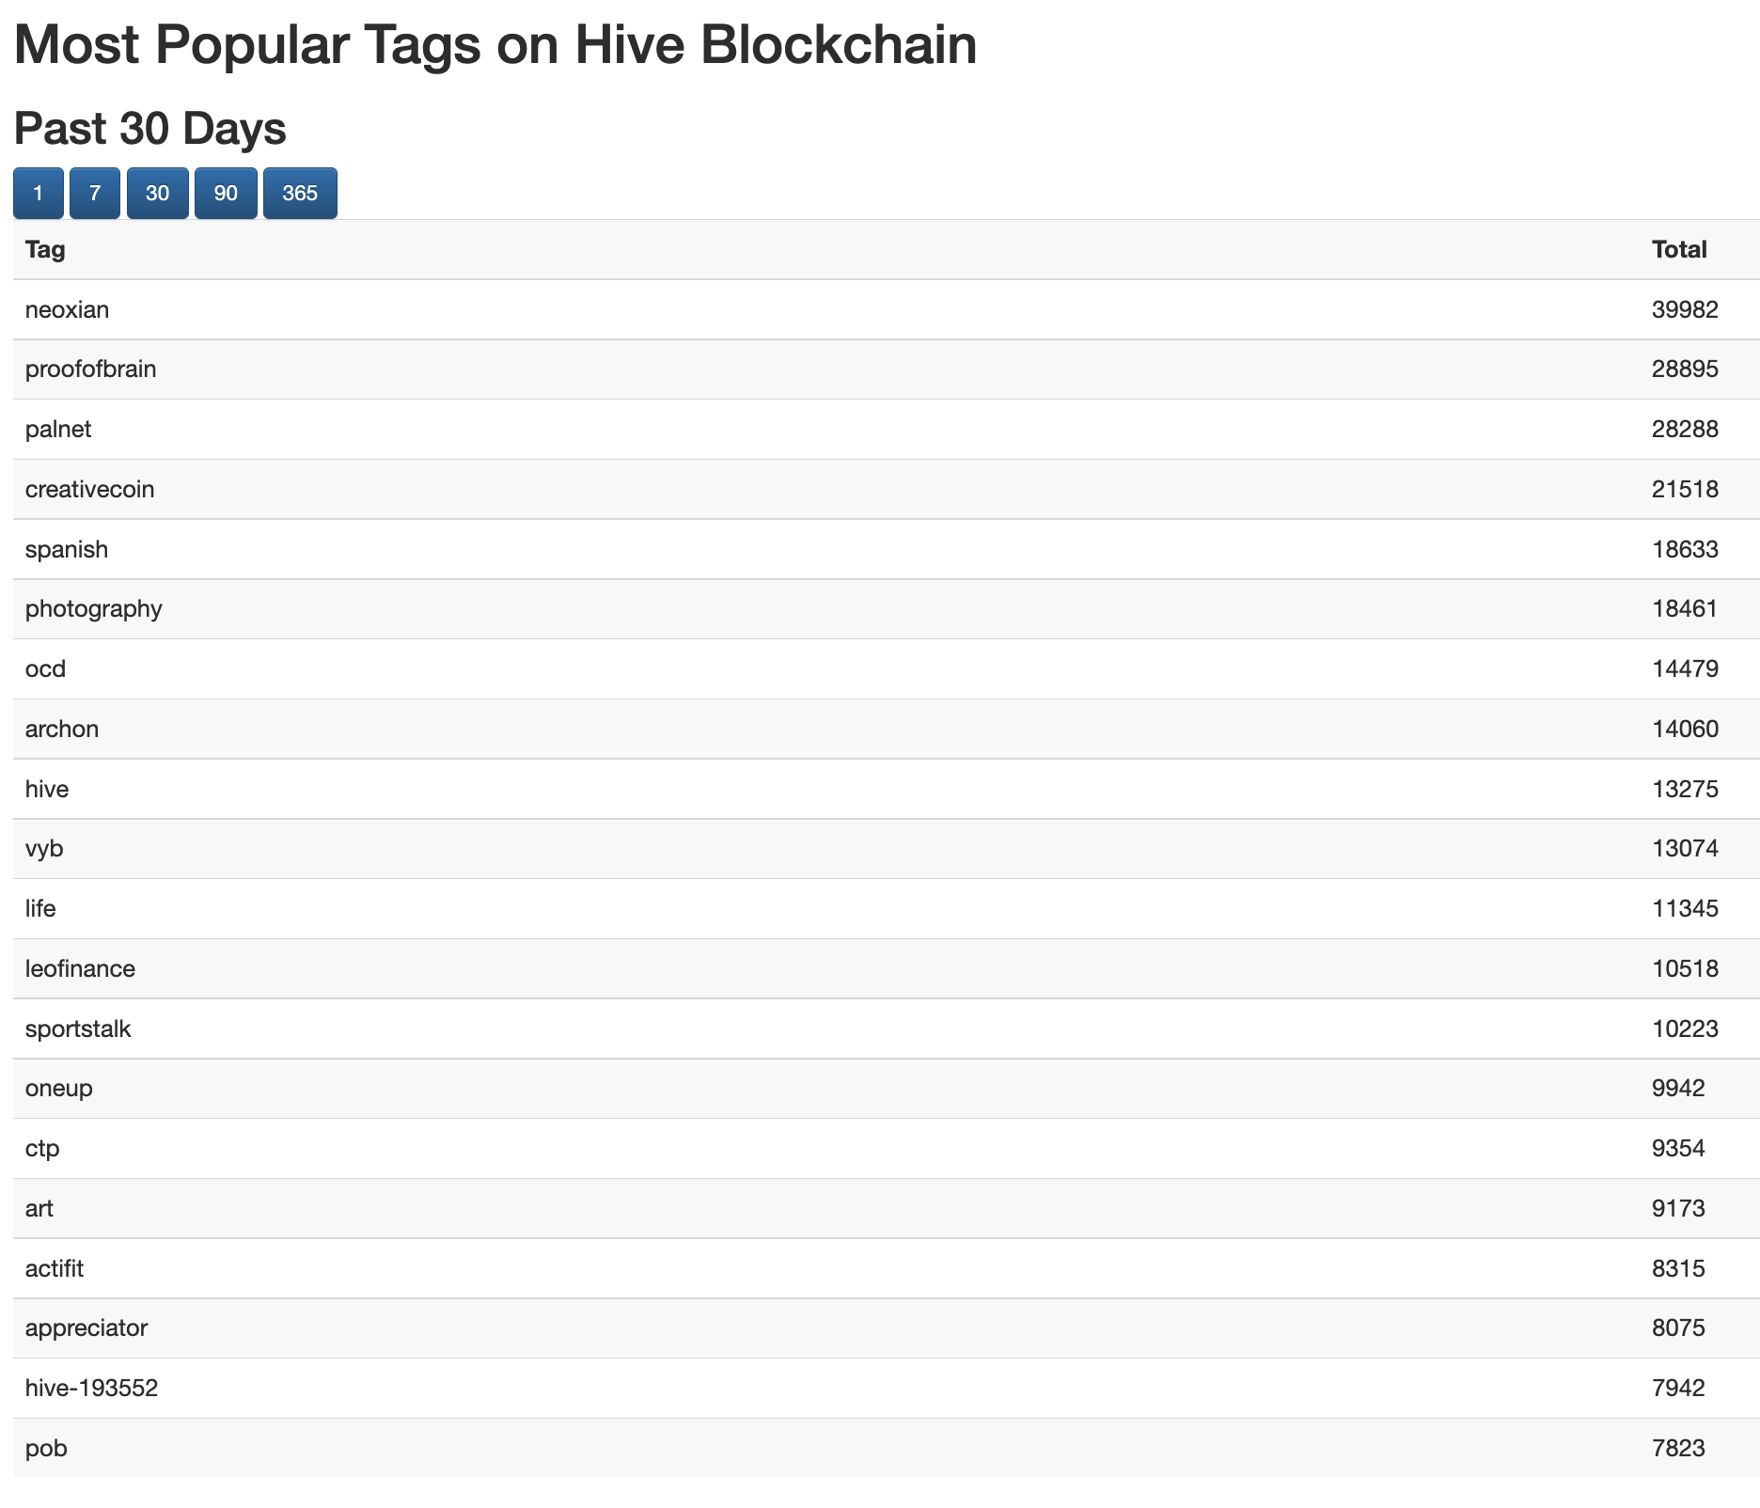Click the 39982 total value
This screenshot has height=1508, width=1760.
1685,310
